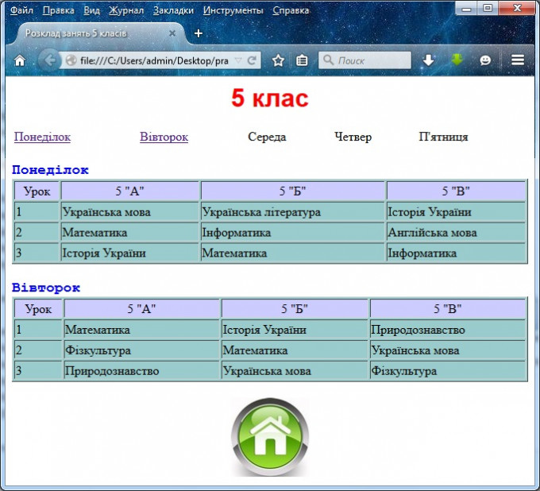The width and height of the screenshot is (540, 491).
Task: Open the Инструменты menu
Action: [x=233, y=10]
